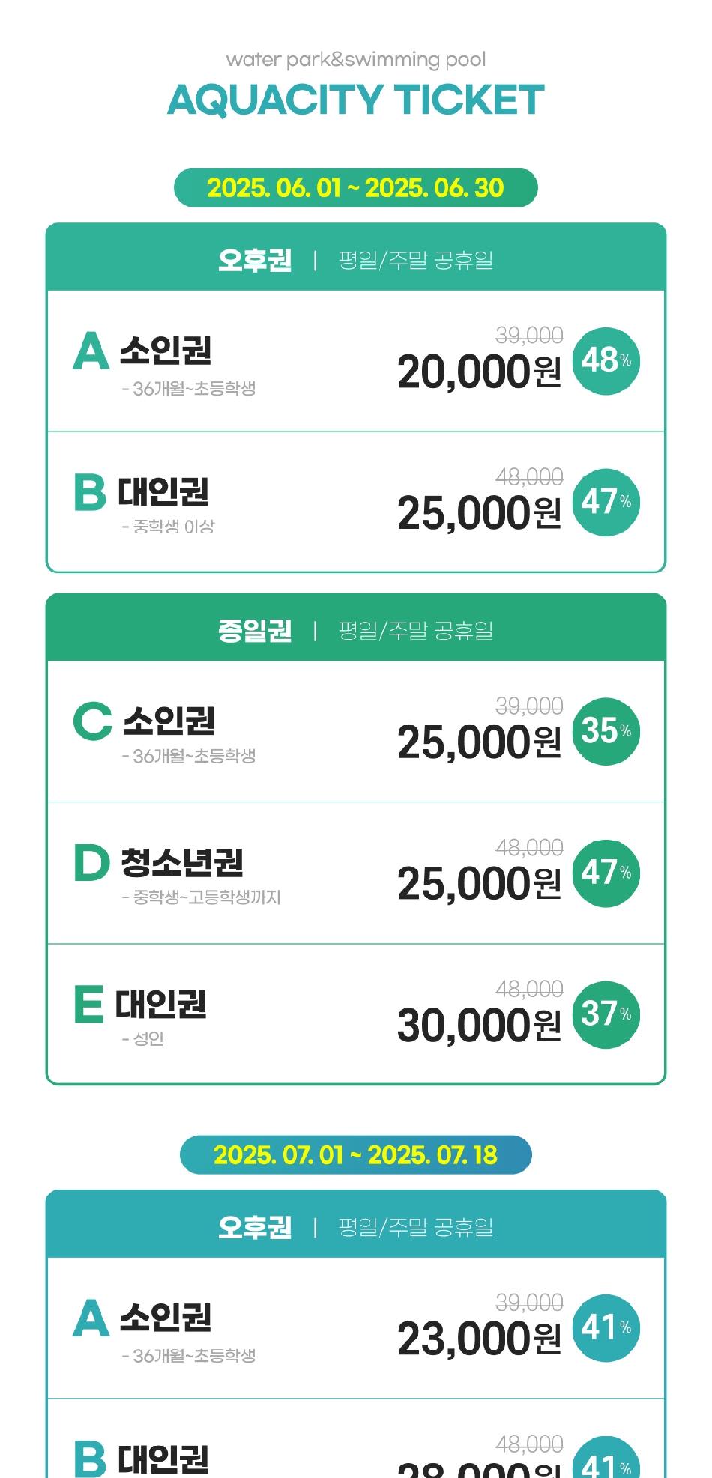Select the July A 소인권 23,000원 ticket
Screen dimensions: 712x1478
[x=356, y=1328]
